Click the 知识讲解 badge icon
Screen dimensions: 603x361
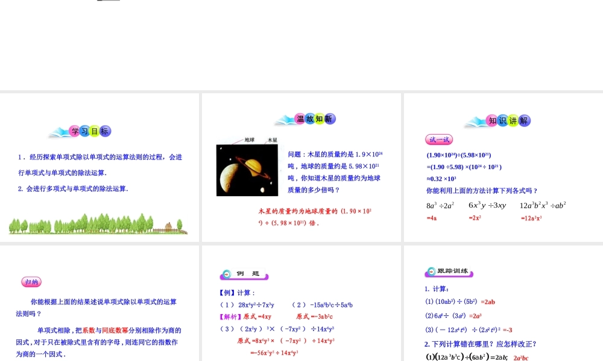click(x=508, y=121)
